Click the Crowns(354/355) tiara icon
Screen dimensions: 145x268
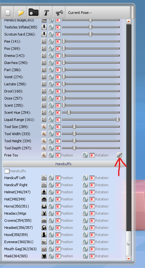click(44, 221)
